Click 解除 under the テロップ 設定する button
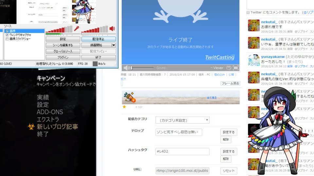This screenshot has width=314, height=176. (226, 139)
